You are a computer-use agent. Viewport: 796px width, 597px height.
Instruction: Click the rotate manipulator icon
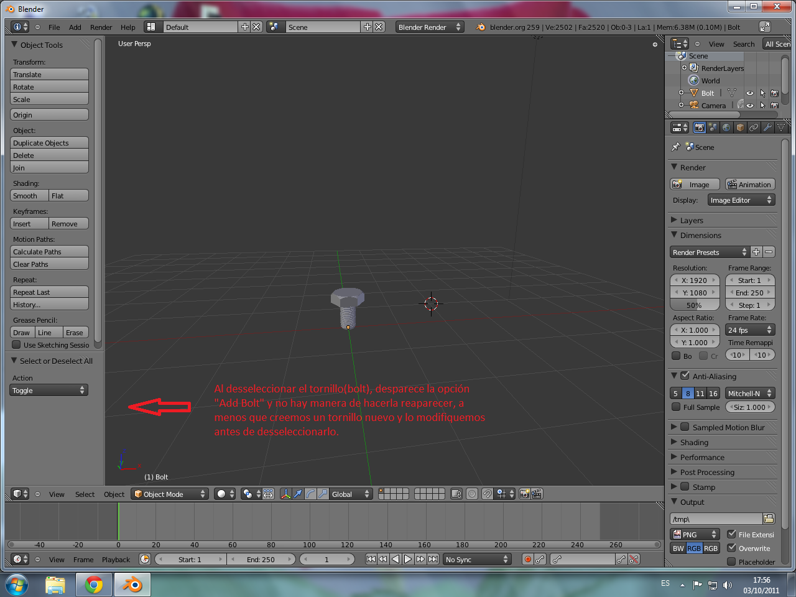pos(310,494)
